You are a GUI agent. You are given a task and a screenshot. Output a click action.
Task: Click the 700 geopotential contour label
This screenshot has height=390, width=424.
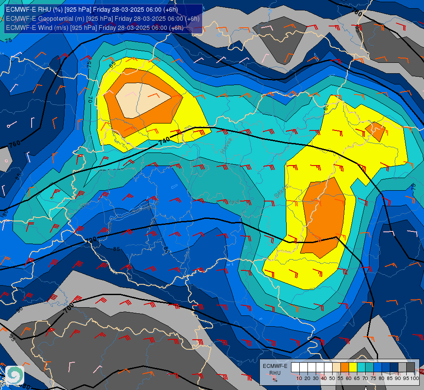point(69,308)
